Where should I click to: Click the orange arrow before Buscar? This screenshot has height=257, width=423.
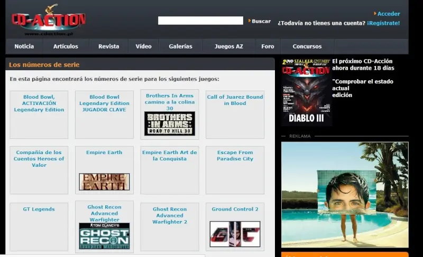pyautogui.click(x=250, y=21)
